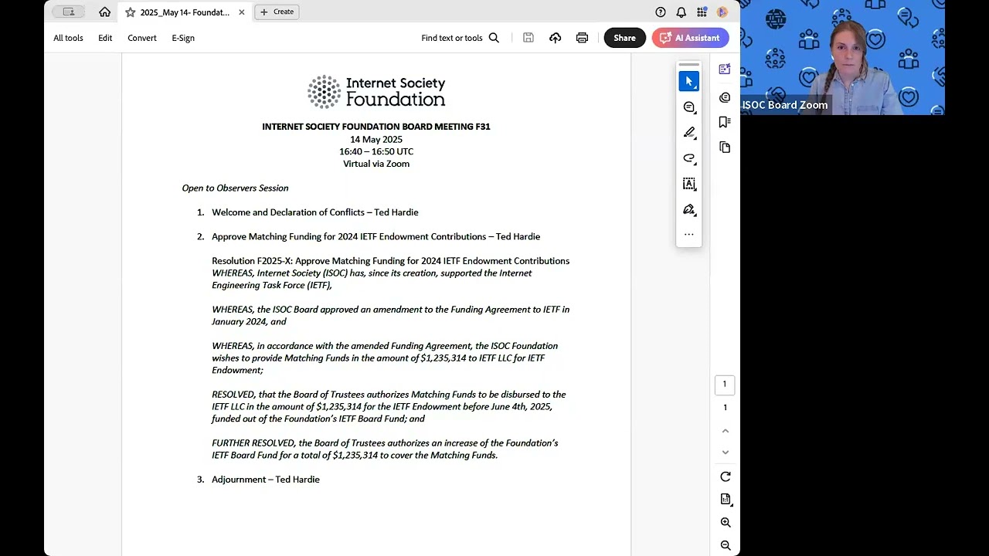This screenshot has height=556, width=989.
Task: Select the Draw freeform lasso tool
Action: click(x=689, y=158)
